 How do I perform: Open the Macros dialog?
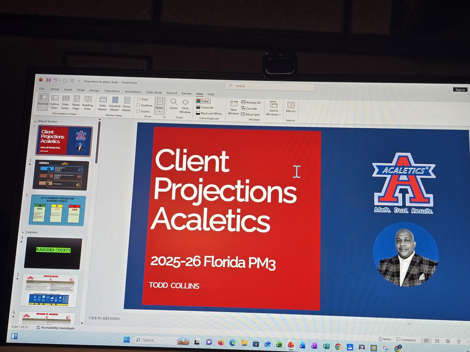click(291, 107)
